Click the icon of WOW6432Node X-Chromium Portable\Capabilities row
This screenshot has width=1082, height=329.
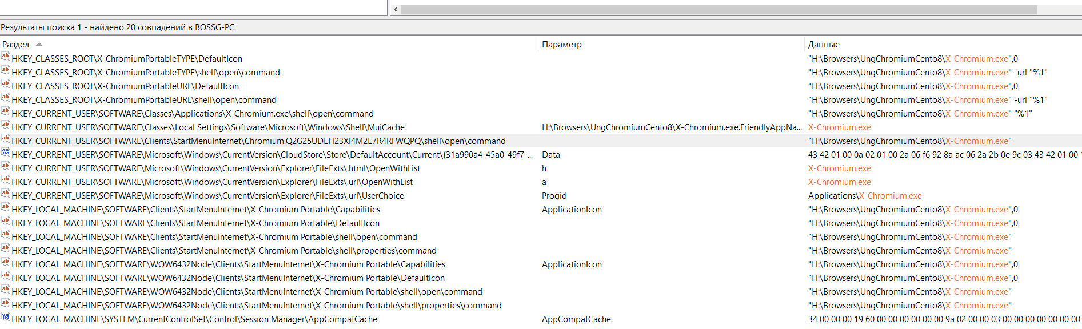[6, 262]
